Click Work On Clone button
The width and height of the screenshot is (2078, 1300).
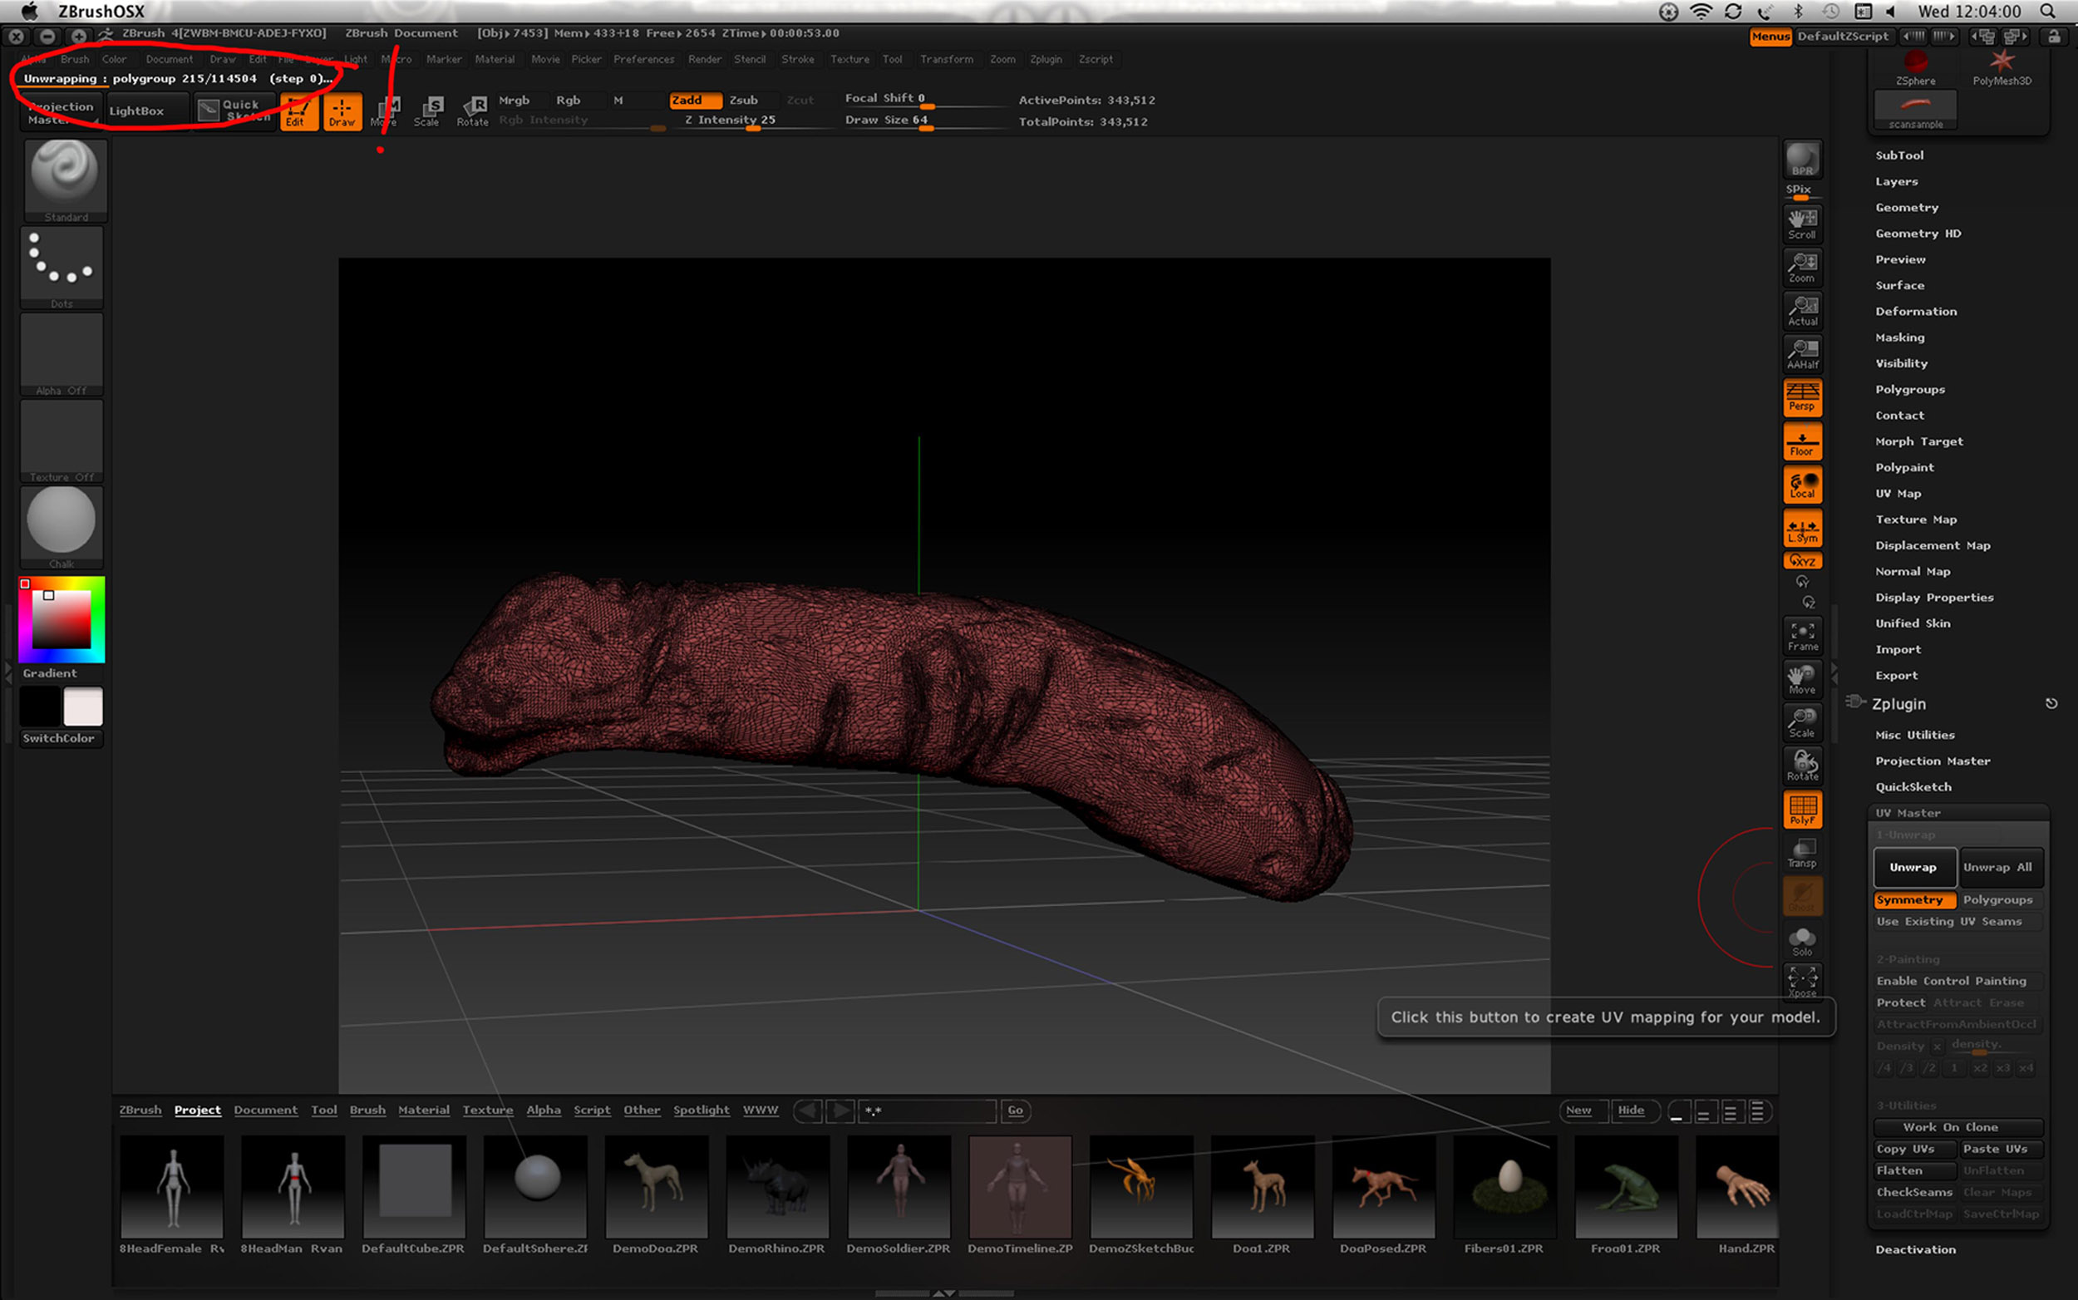[1957, 1127]
